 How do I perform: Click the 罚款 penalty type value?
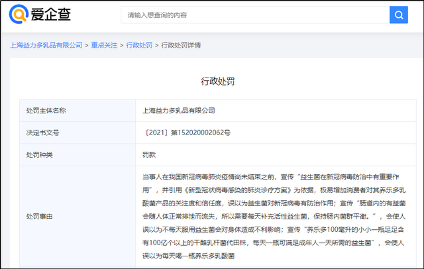pos(150,154)
